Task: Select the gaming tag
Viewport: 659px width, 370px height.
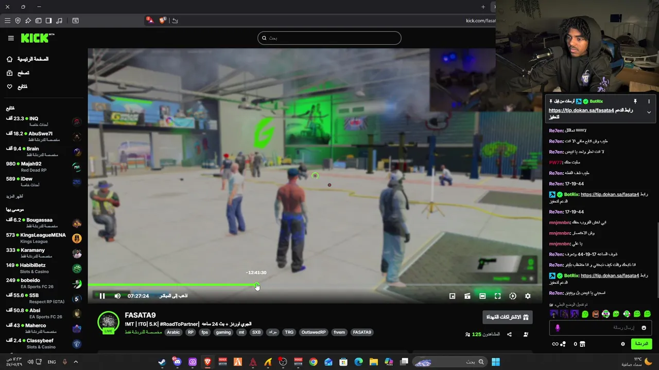Action: point(223,332)
